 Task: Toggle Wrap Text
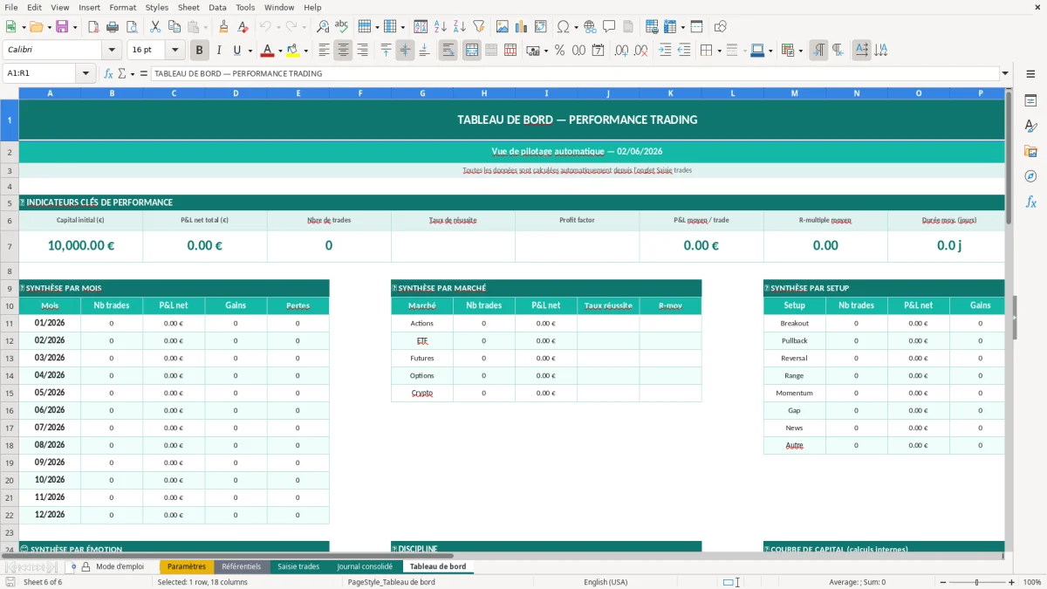coord(448,51)
